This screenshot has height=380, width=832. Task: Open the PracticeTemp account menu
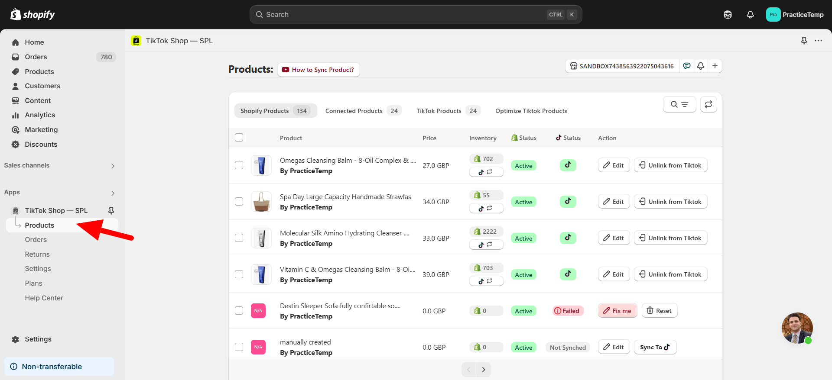pyautogui.click(x=795, y=15)
